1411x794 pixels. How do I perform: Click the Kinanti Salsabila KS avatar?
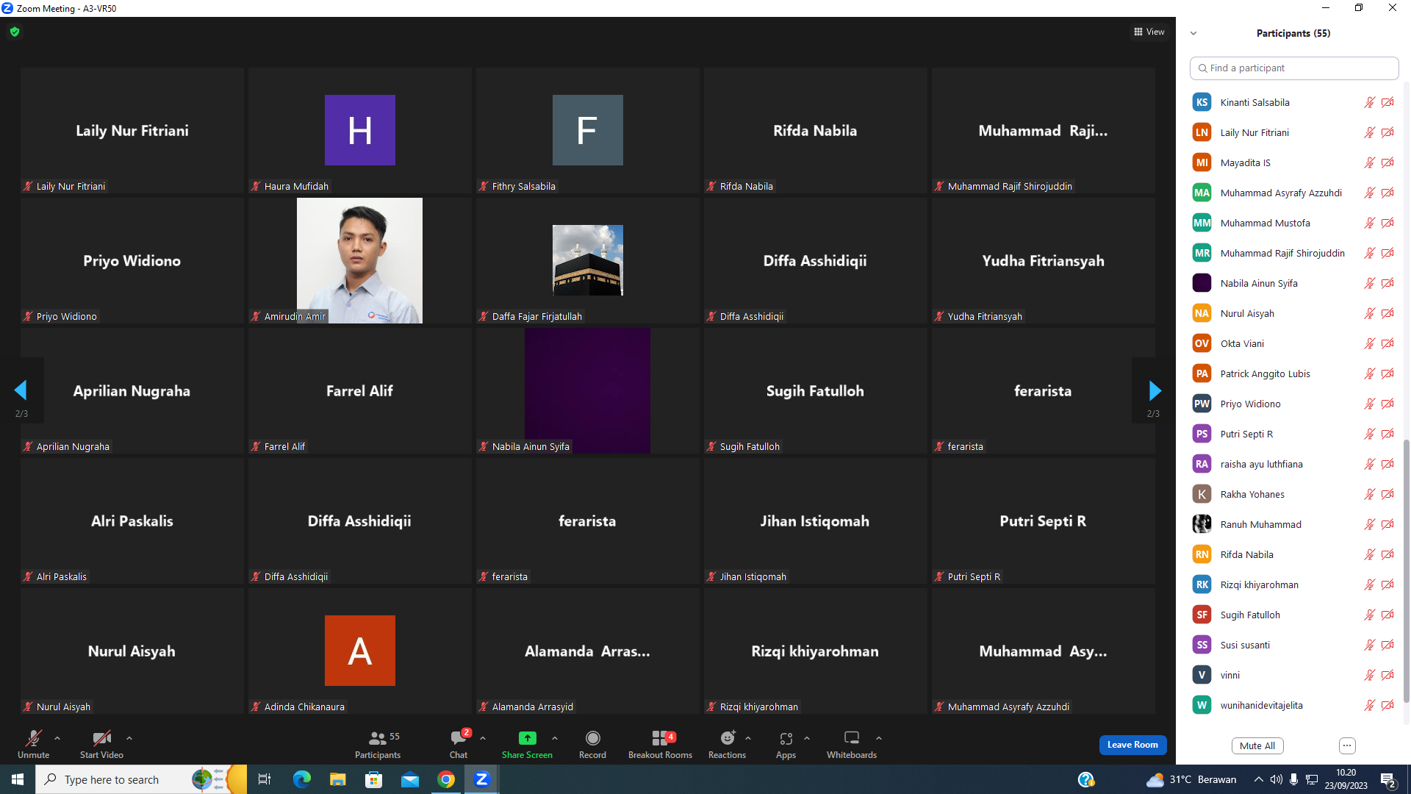1202,102
